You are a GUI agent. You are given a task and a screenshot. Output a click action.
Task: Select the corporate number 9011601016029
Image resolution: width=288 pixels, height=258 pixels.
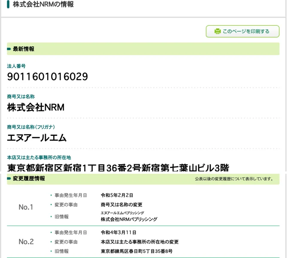(47, 77)
